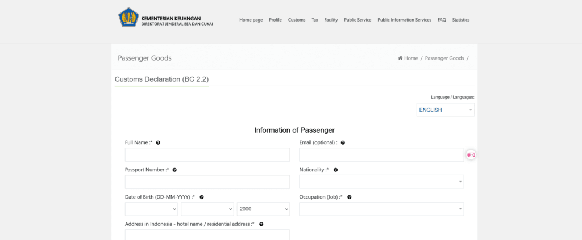Open the ENGLISH language dropdown
The width and height of the screenshot is (582, 240).
[x=445, y=110]
